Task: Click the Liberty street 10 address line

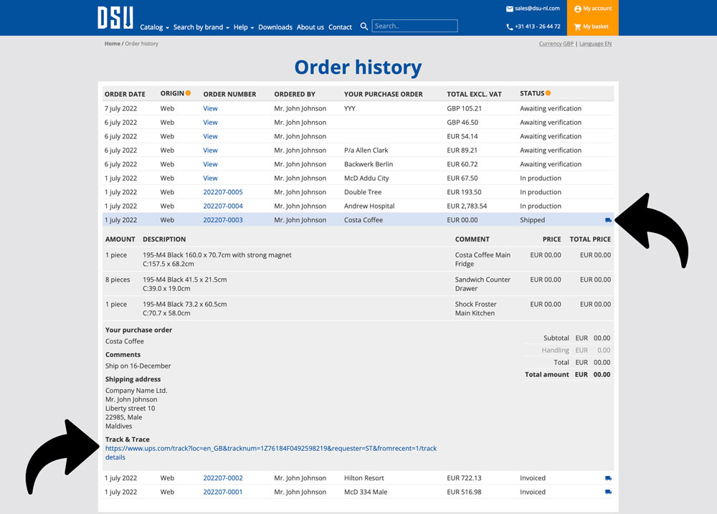Action: pos(130,409)
